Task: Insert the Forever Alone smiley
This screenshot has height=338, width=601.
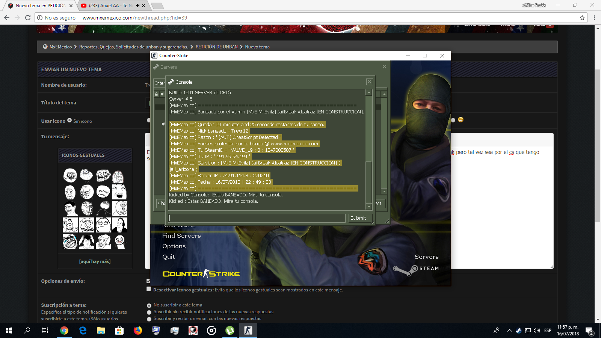Action: pyautogui.click(x=86, y=175)
